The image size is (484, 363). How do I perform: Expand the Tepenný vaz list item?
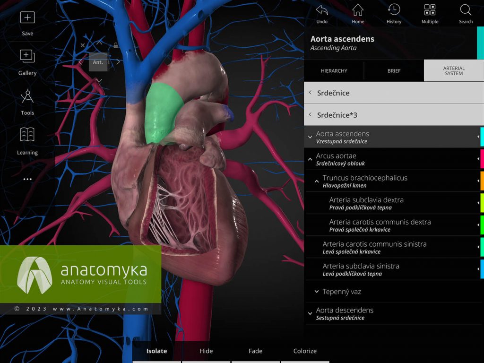pos(316,292)
